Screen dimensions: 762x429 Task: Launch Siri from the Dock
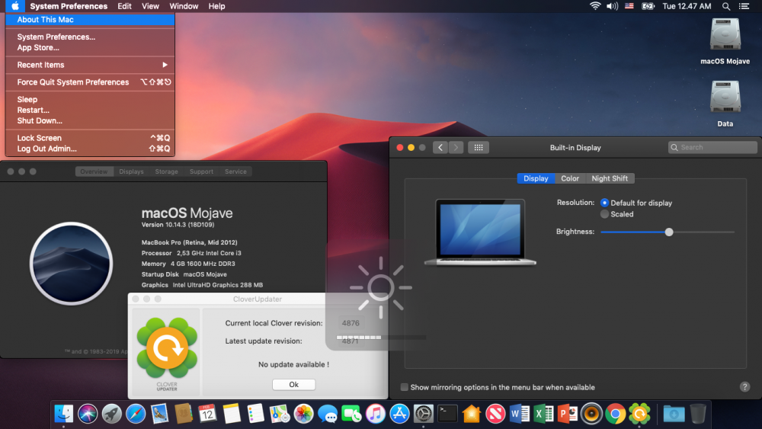coord(88,414)
